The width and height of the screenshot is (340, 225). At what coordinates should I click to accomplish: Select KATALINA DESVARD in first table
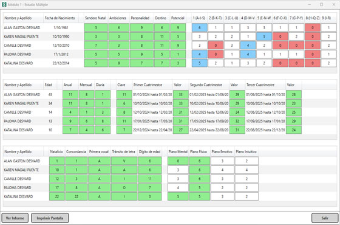(18, 63)
